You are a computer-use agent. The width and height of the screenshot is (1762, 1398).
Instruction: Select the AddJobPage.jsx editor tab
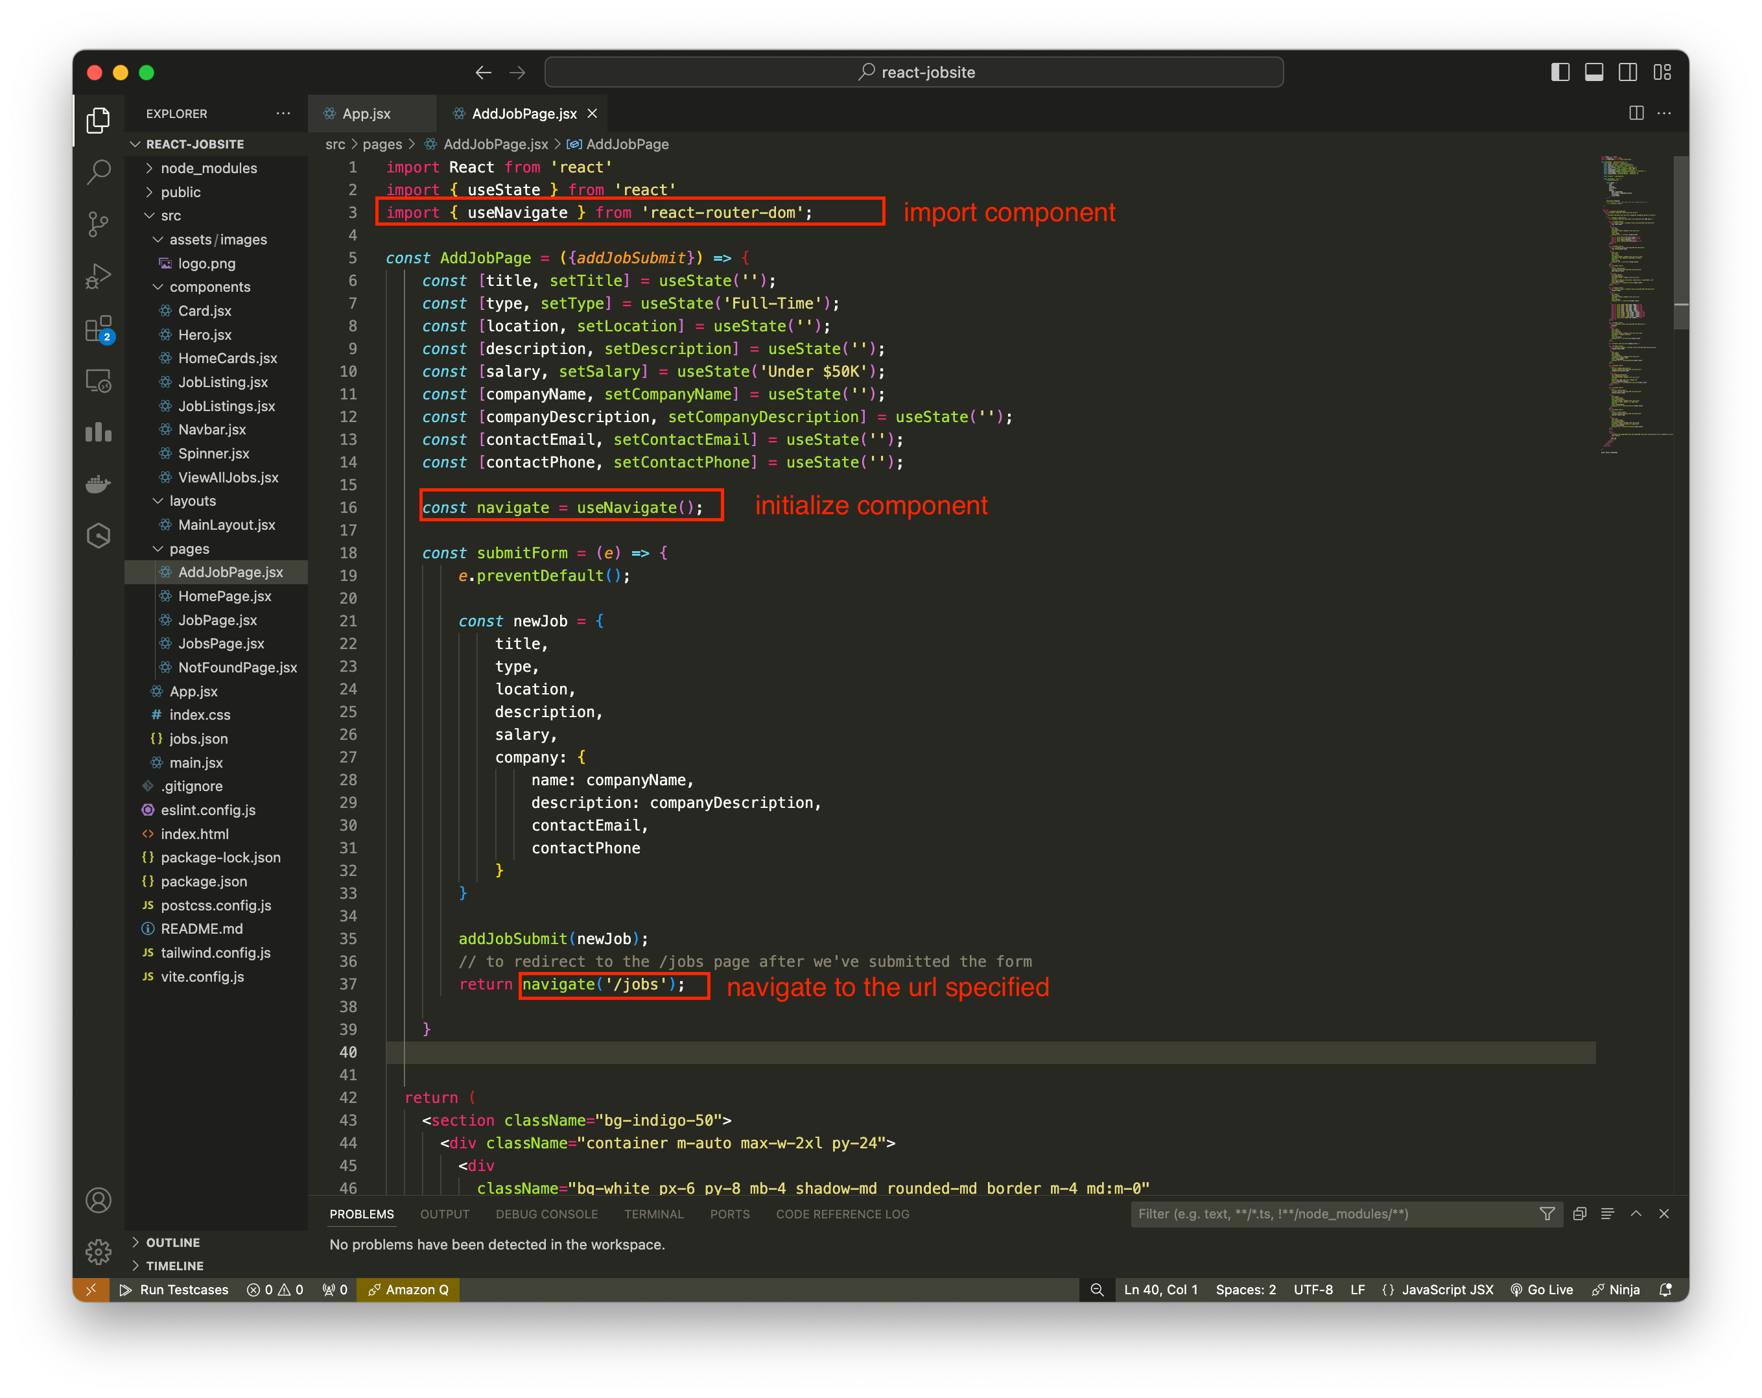tap(524, 113)
